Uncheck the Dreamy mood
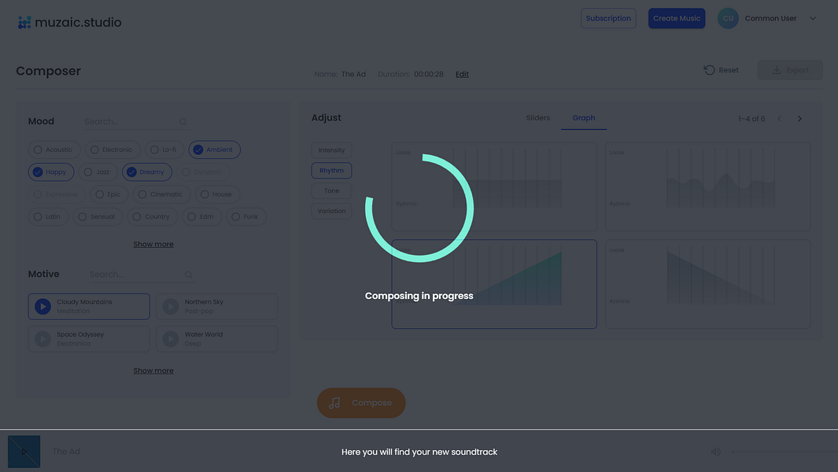The width and height of the screenshot is (838, 472). click(x=147, y=172)
